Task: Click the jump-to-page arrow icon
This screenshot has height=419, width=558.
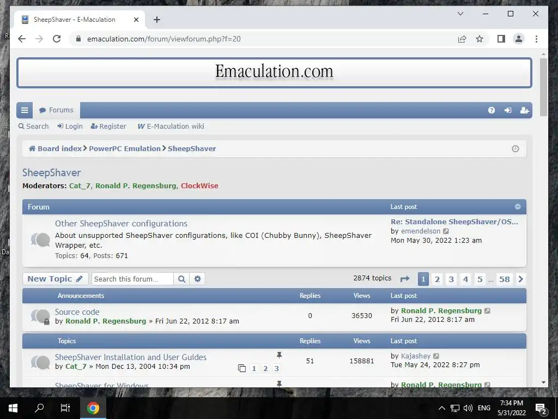Action: (405, 279)
